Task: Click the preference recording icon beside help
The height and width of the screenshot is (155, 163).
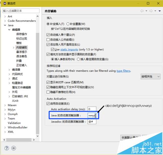Action: (x=14, y=148)
